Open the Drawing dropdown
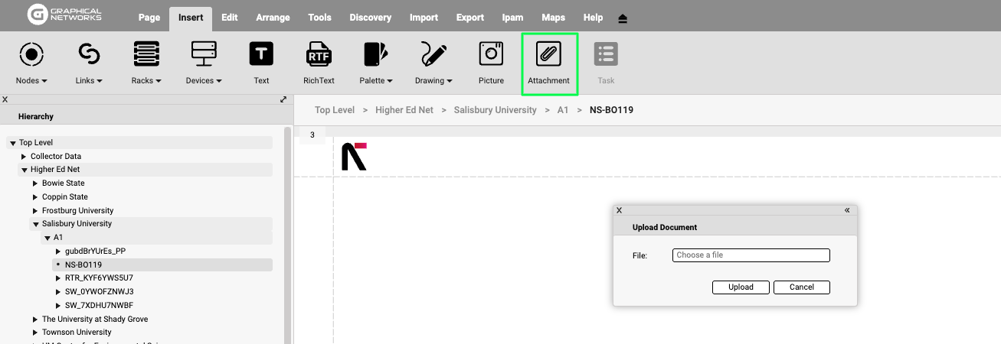Screen dimensions: 1001x344 coord(433,80)
